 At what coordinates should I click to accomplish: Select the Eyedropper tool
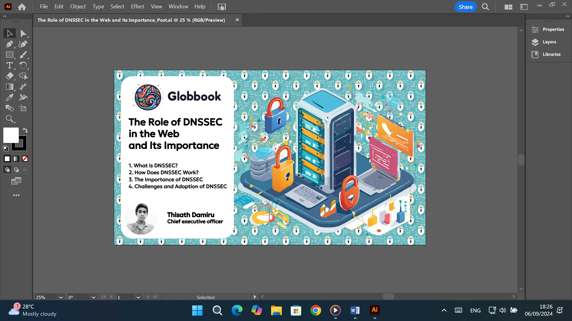[x=9, y=97]
